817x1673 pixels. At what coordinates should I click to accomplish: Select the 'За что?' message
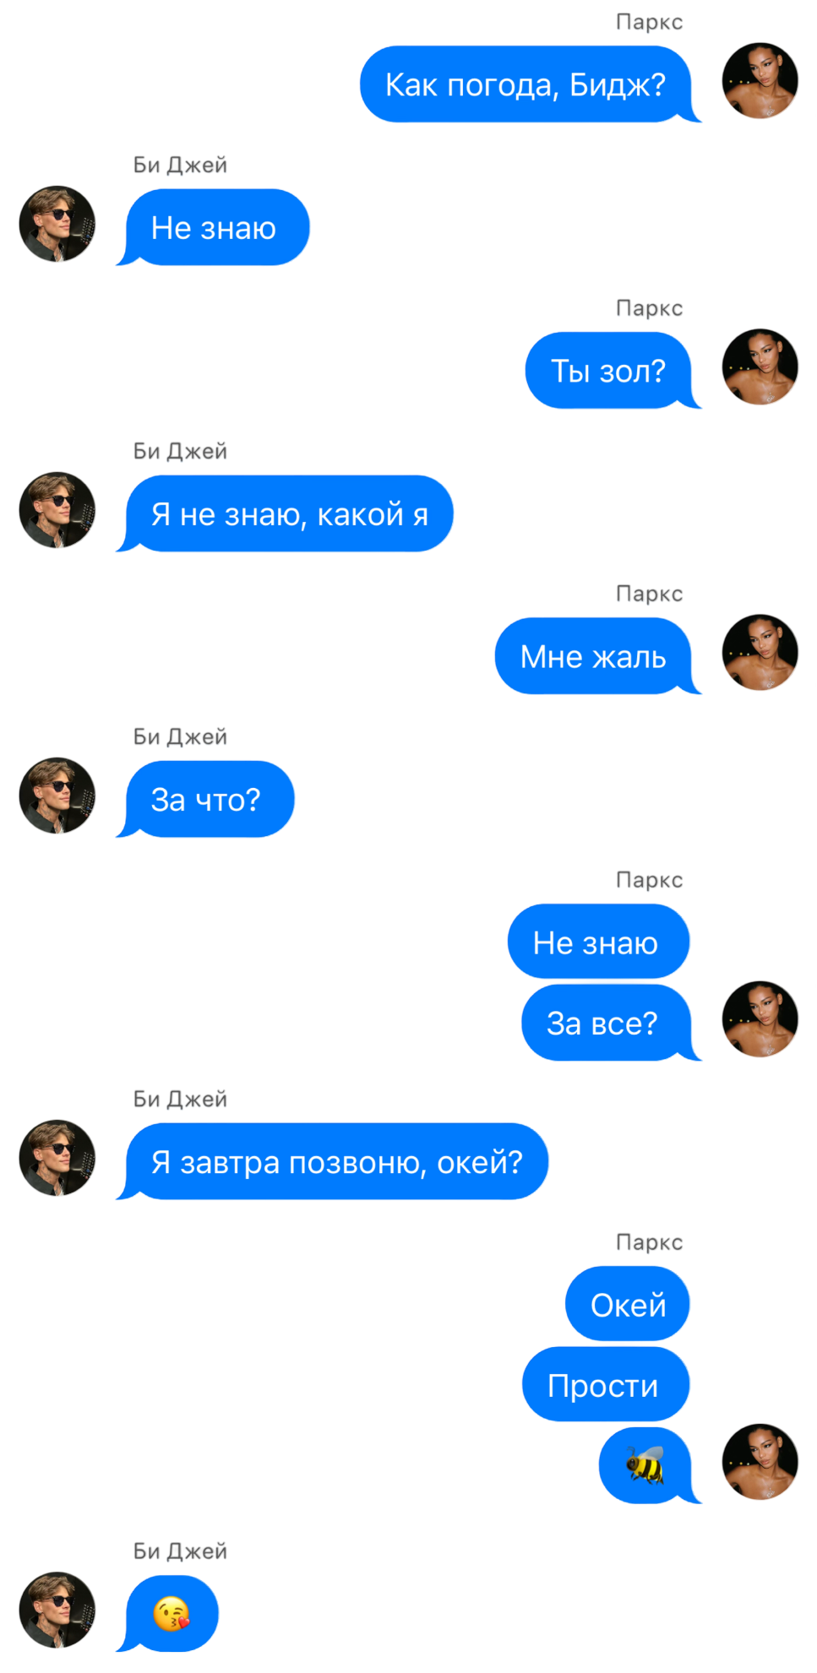(x=206, y=799)
